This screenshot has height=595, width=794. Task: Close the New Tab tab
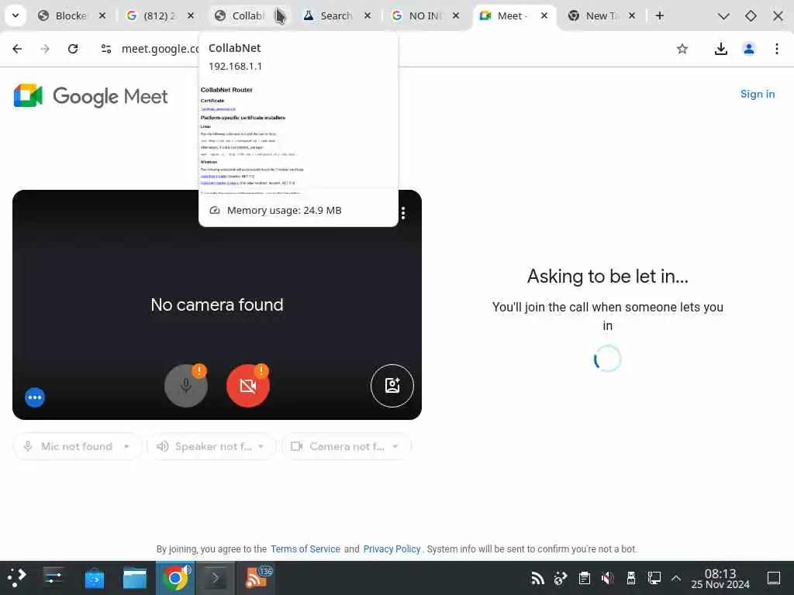coord(632,15)
